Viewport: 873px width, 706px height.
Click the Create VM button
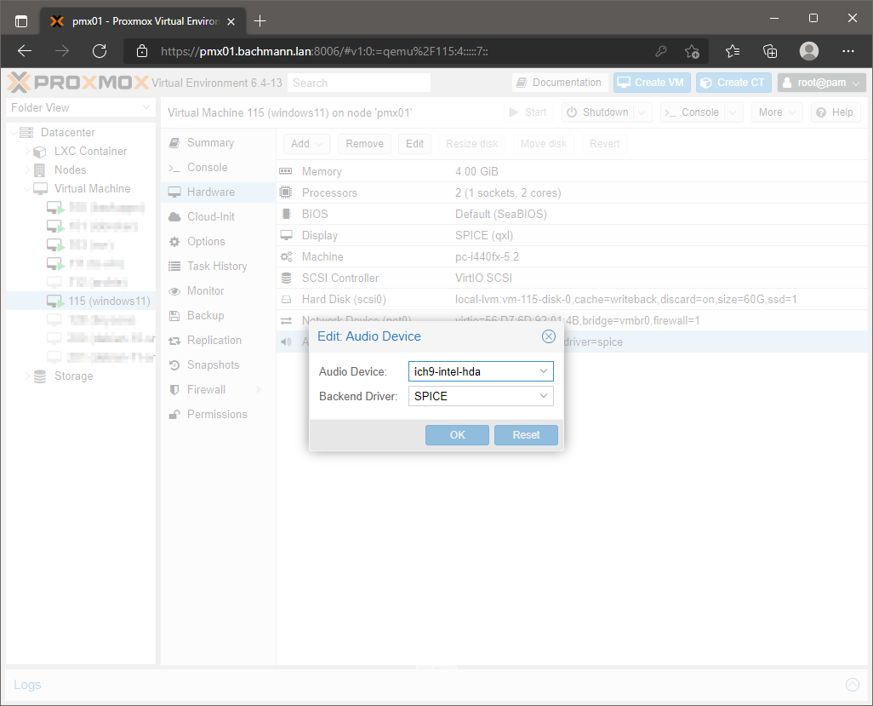click(652, 83)
